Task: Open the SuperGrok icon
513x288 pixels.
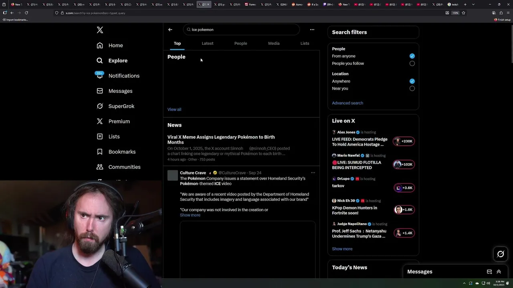Action: [x=100, y=106]
